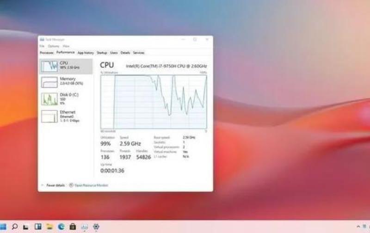Show hidden system tray icons

(358, 227)
